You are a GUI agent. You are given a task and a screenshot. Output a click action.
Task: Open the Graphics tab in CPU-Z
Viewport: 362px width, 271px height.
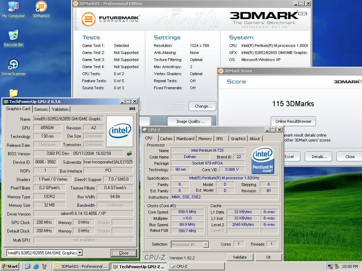(238, 138)
